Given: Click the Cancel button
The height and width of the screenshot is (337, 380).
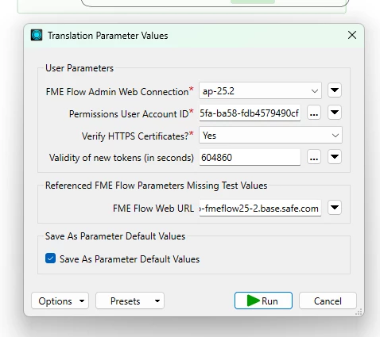Looking at the screenshot, I should click(328, 301).
